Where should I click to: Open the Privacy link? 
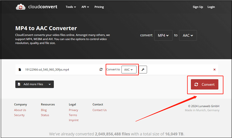coord(73,110)
